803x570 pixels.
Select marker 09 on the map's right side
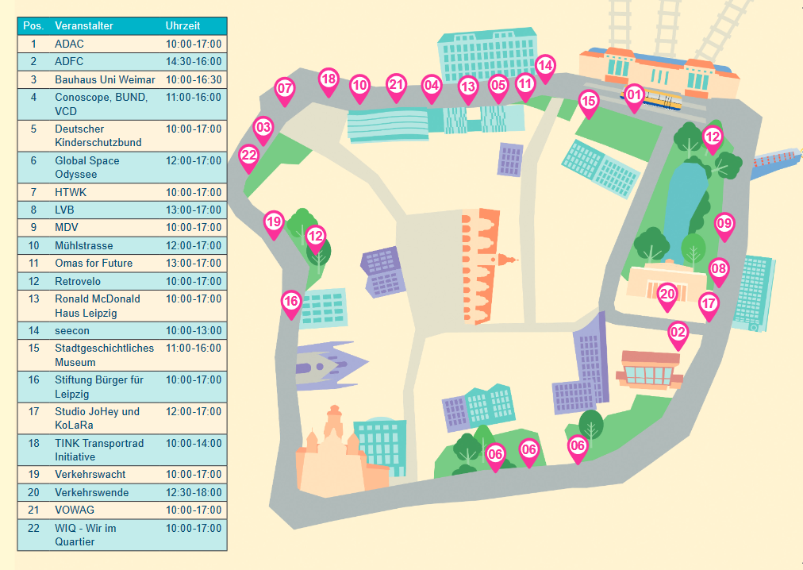(x=724, y=224)
